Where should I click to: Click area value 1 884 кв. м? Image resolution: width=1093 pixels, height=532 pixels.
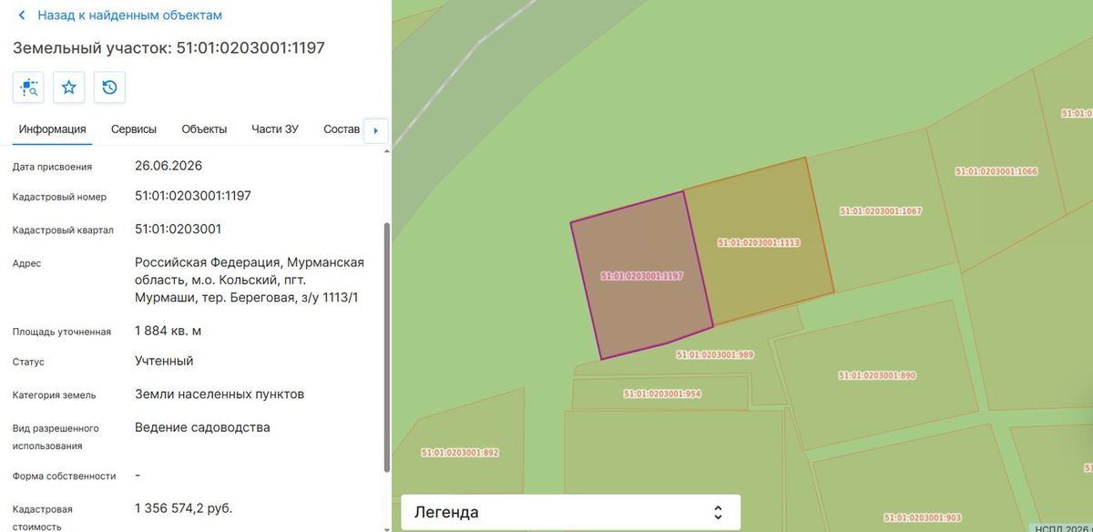169,331
